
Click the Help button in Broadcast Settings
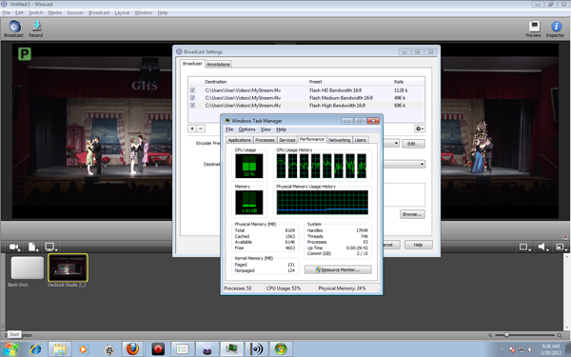(x=418, y=245)
